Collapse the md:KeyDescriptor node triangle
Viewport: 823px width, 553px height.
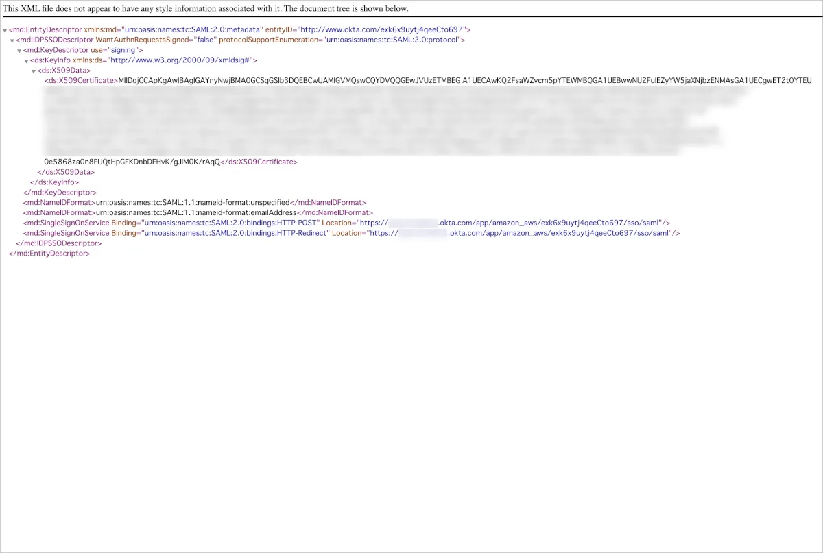pos(19,51)
